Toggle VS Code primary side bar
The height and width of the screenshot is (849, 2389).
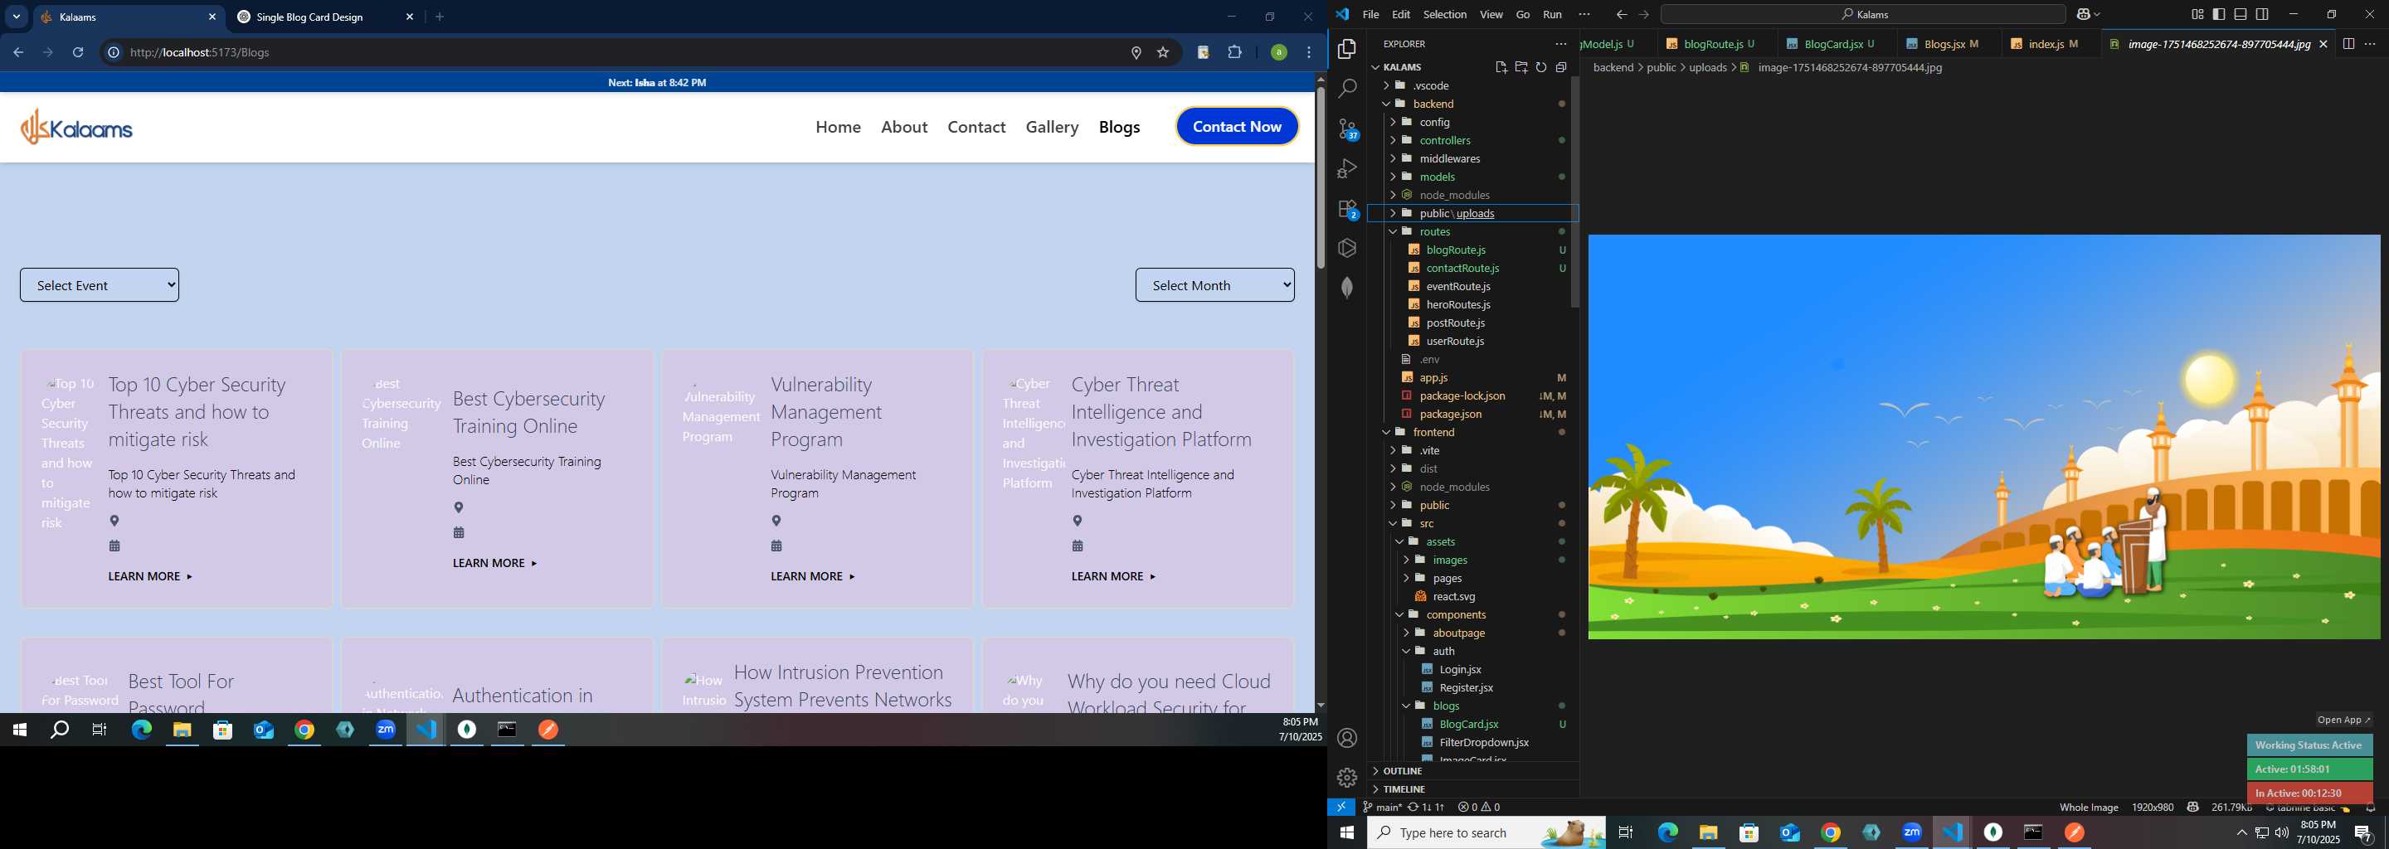[2219, 14]
